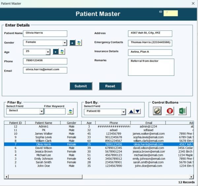Image resolution: width=198 pixels, height=186 pixels.
Task: Refresh the Gender dropdown list
Action: pos(79,43)
